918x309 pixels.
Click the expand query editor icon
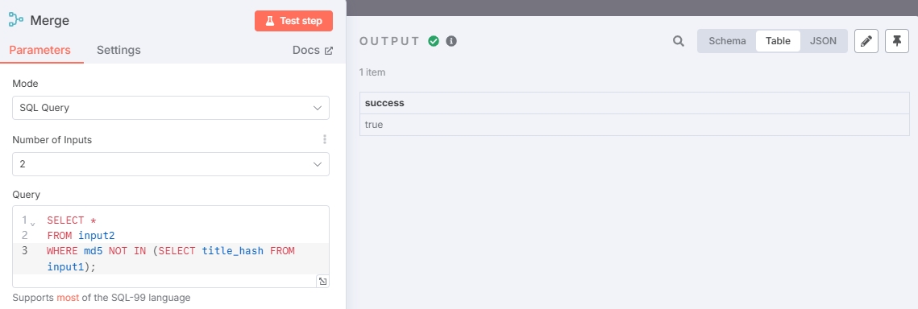pyautogui.click(x=322, y=282)
